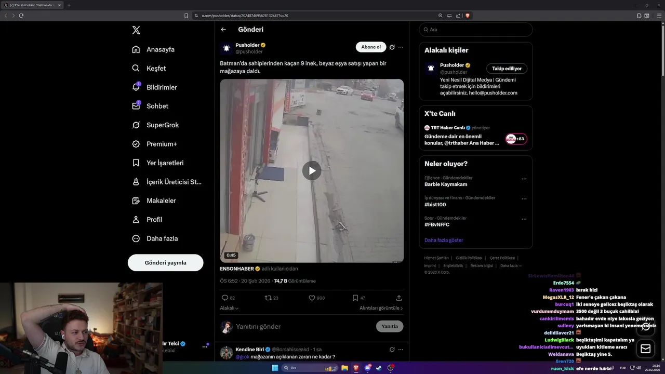Open Keşfet search page
The width and height of the screenshot is (665, 374).
point(149,68)
